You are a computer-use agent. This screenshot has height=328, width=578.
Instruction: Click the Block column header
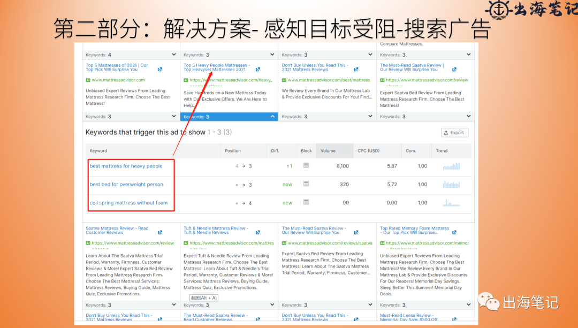coord(306,151)
